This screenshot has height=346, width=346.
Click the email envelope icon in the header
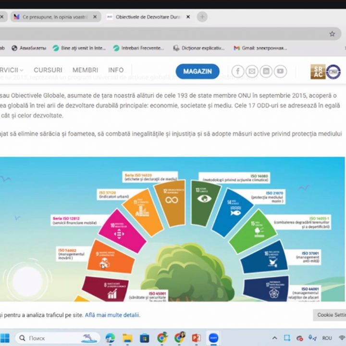click(x=252, y=71)
